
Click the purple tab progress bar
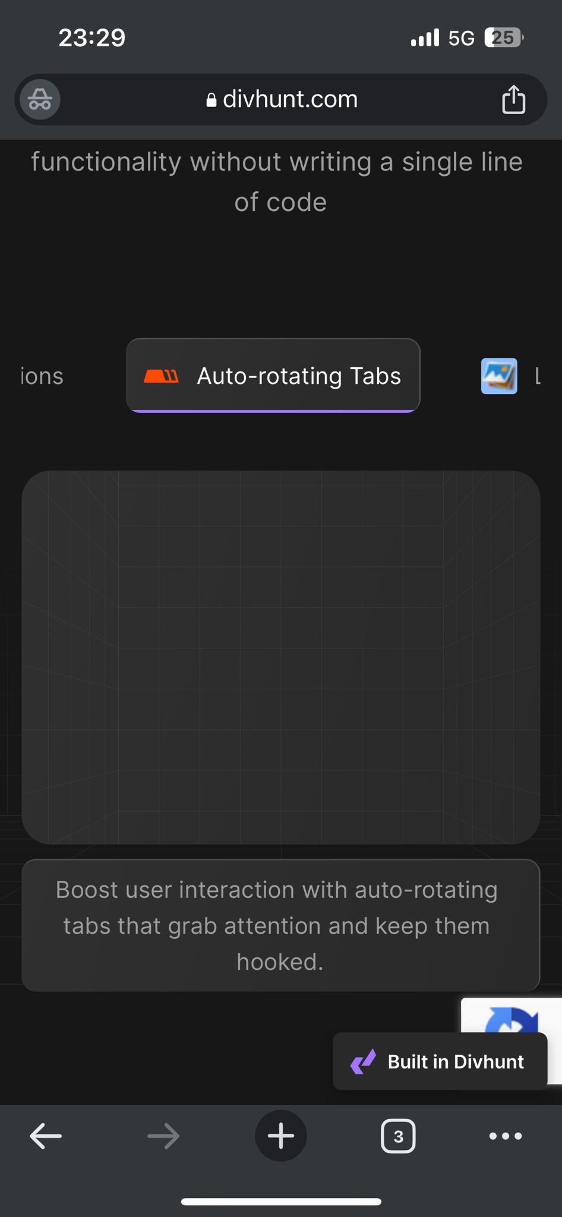273,411
